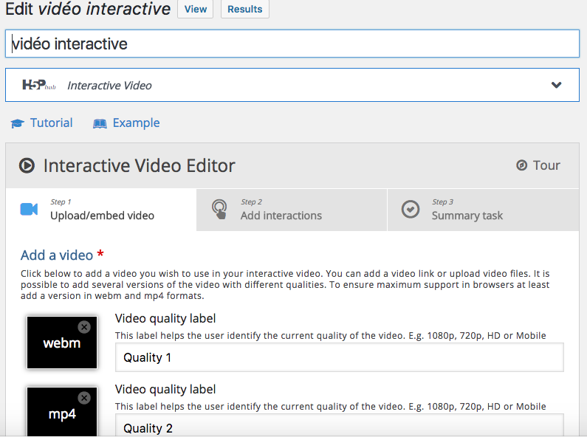The height and width of the screenshot is (437, 587).
Task: Switch to Step 3 Summary task tab
Action: point(484,210)
